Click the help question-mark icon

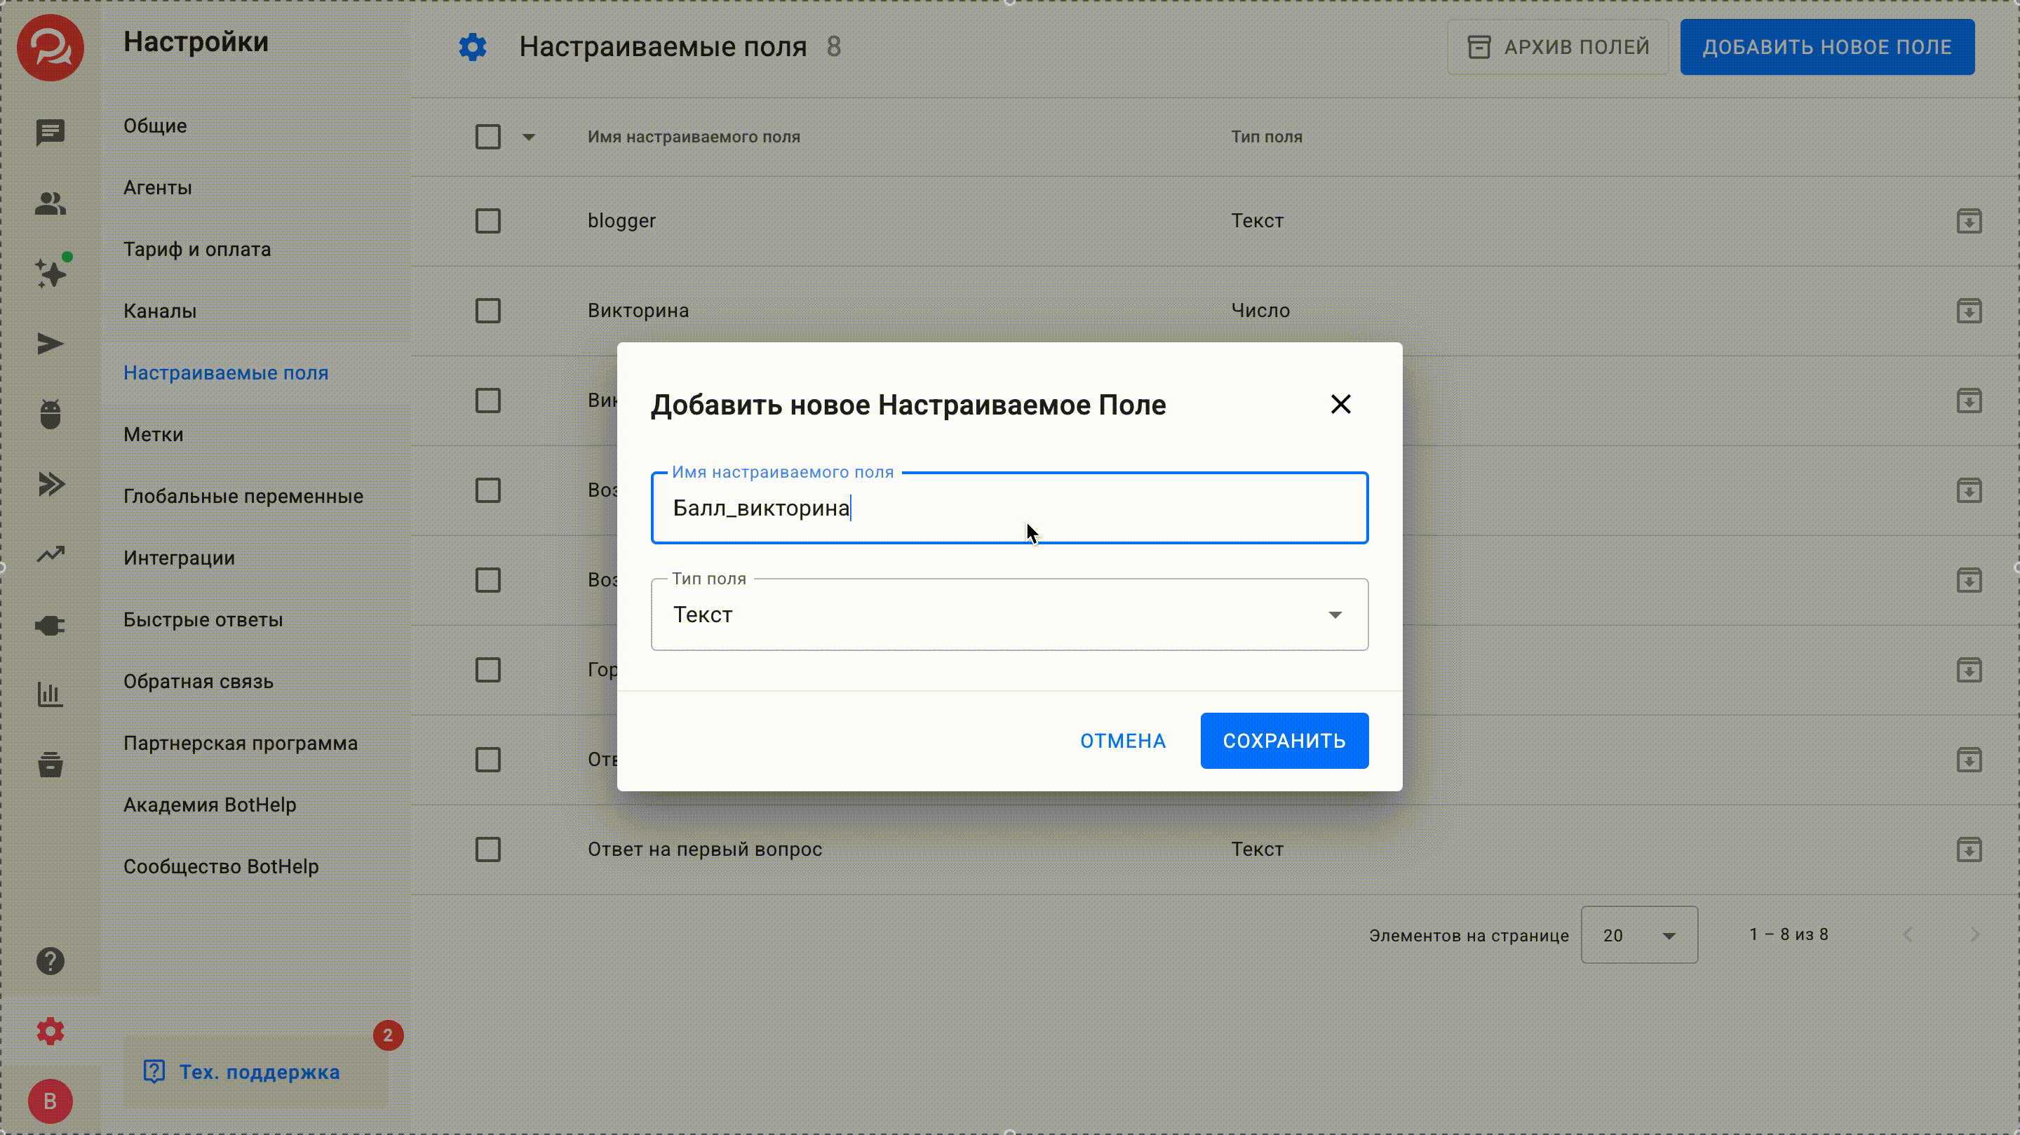(50, 961)
